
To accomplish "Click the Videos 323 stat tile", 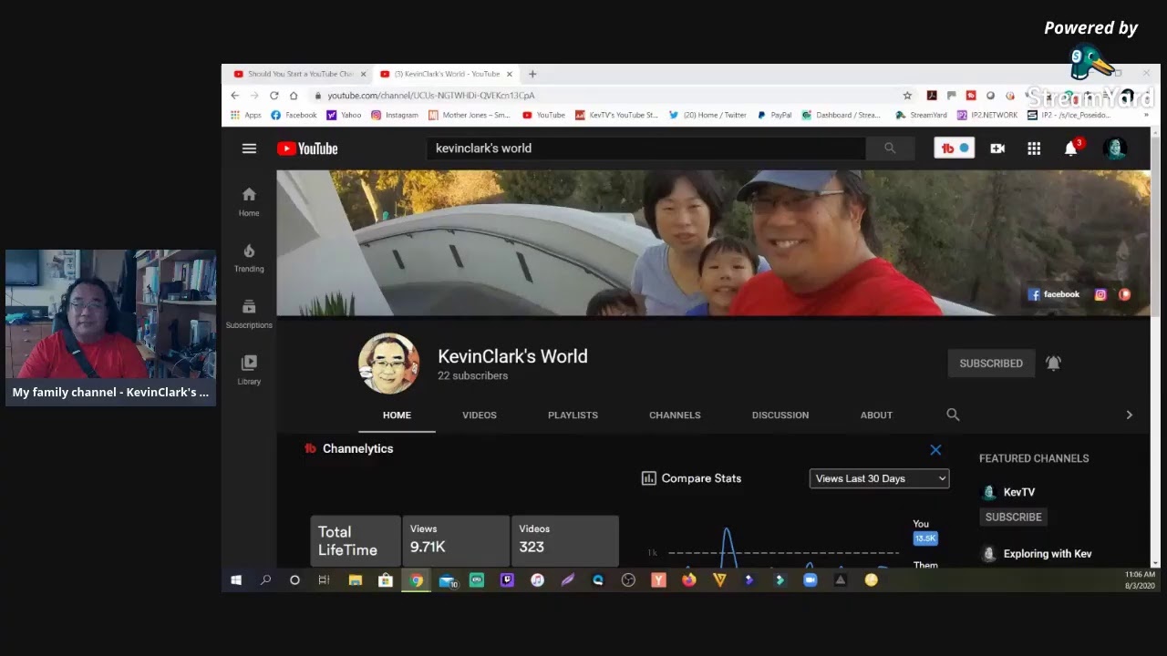I will tap(565, 540).
